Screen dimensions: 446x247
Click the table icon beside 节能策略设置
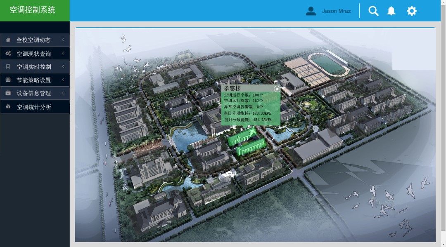8,80
